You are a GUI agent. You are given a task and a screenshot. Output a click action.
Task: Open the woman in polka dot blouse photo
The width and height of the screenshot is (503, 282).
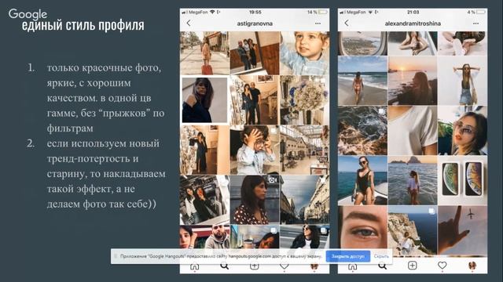[x=255, y=200]
